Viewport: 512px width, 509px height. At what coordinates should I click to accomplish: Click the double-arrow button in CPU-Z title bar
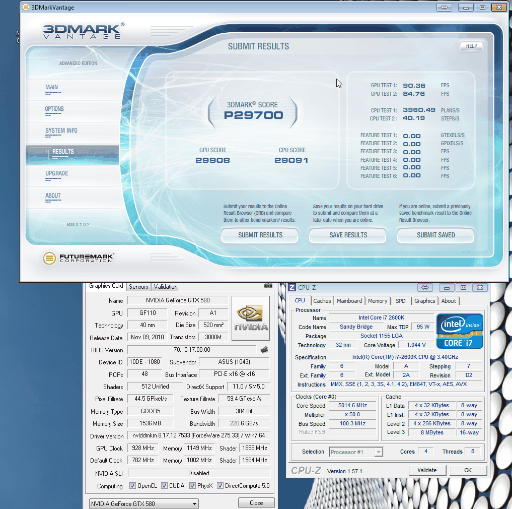[425, 287]
